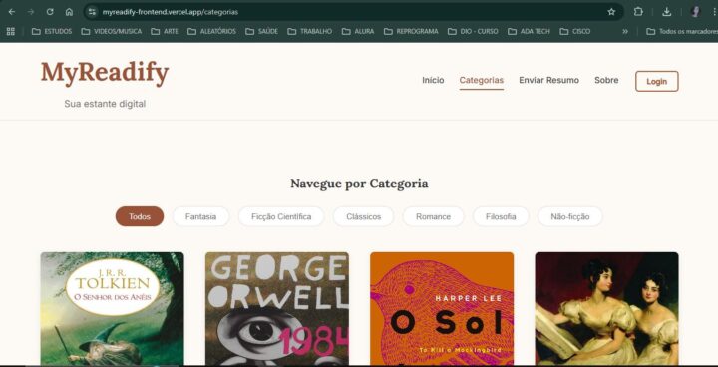
Task: Open the SAÚDE bookmark folder
Action: [x=261, y=31]
